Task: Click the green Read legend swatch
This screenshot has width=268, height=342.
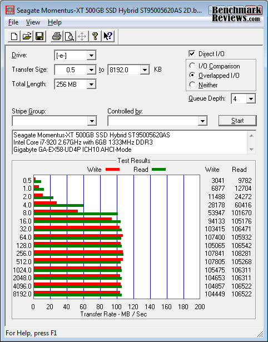Action: click(x=159, y=170)
